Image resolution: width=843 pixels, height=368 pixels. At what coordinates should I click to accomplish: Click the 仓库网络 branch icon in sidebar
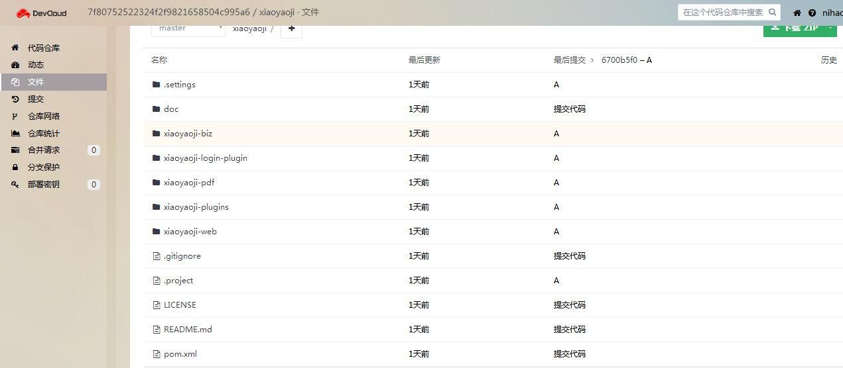coord(15,116)
